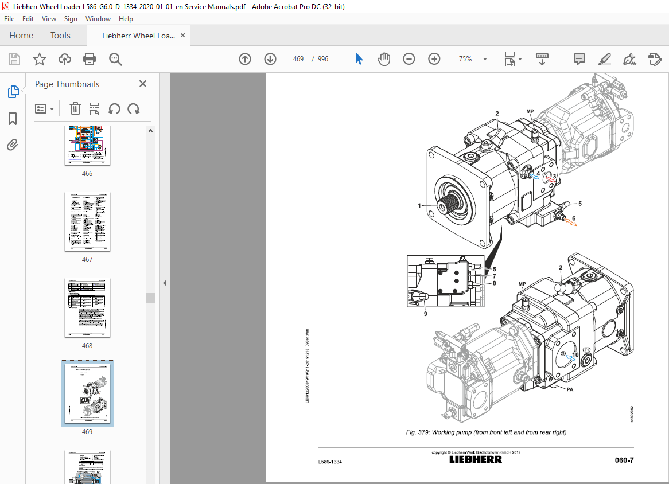The height and width of the screenshot is (484, 669).
Task: Open the File menu
Action: click(9, 19)
